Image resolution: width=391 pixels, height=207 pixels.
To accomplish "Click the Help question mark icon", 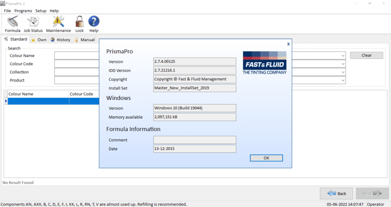I will tap(94, 22).
